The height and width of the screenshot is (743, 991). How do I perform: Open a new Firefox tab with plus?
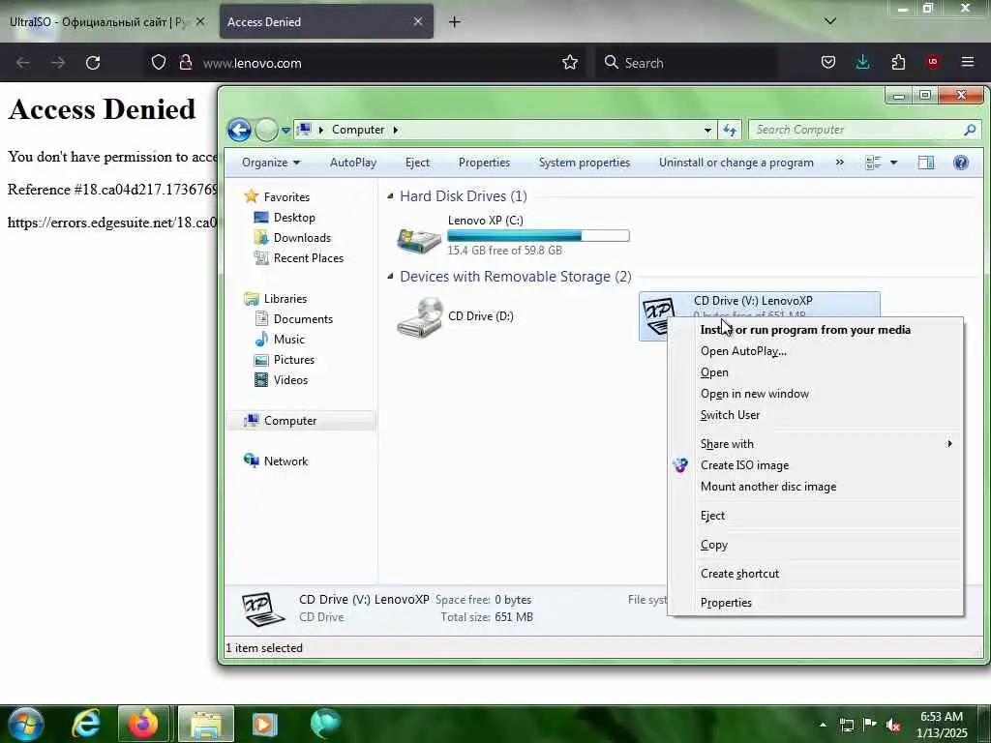(x=455, y=22)
